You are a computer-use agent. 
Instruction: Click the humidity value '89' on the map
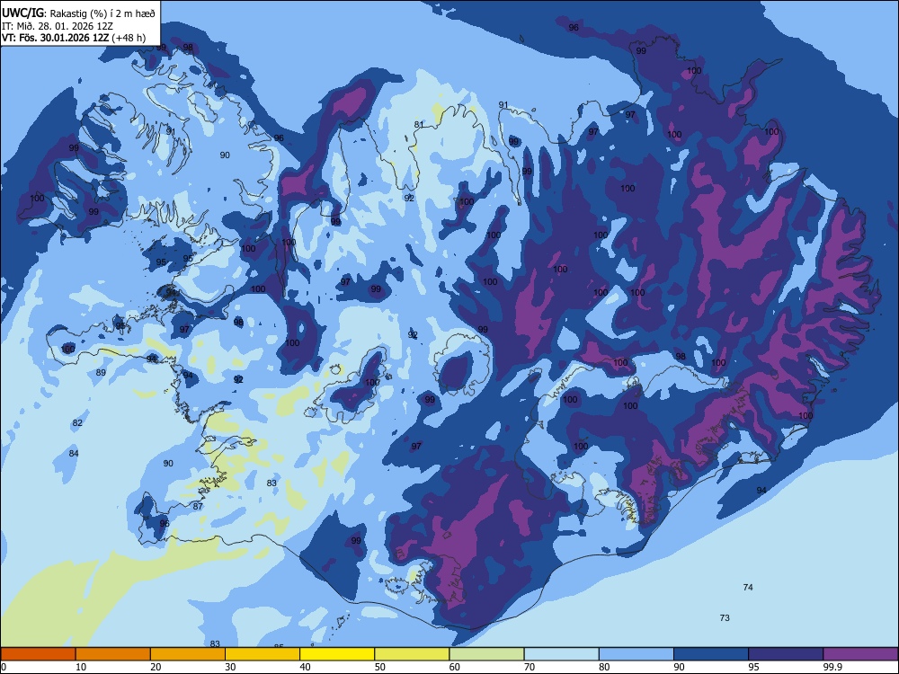[101, 373]
